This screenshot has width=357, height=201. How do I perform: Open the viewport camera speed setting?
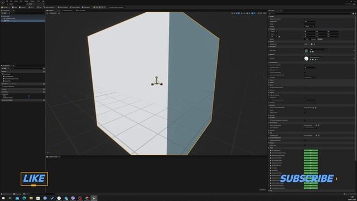[265, 13]
